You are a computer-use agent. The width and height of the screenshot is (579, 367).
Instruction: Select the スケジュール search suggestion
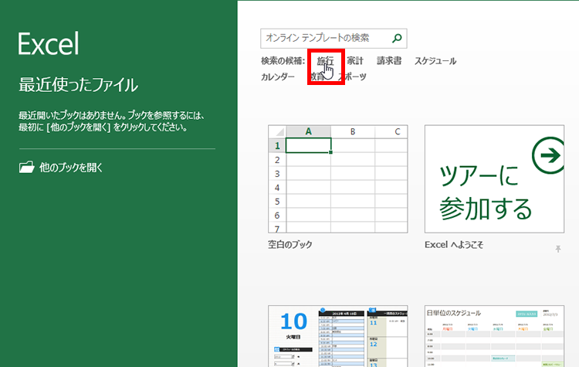[x=435, y=61]
